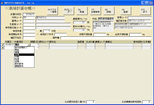
Task: Click the 圃場コード input field
Action: click(29, 21)
